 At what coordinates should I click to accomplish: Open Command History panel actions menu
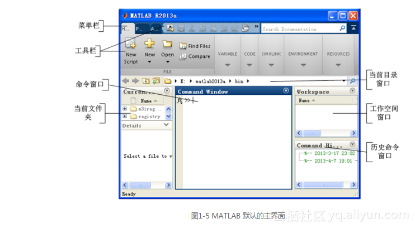point(352,144)
